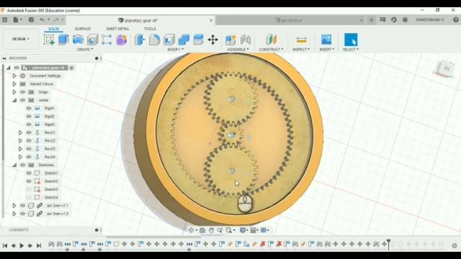
Task: Select the Rectangular Pattern tool
Action: 107,40
